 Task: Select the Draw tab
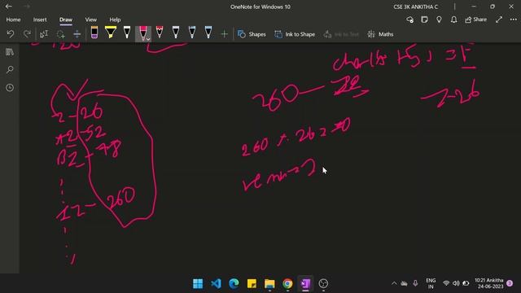click(66, 20)
